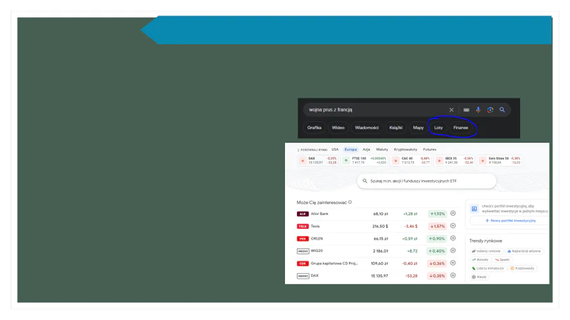Click the Google search box with wojna prus
Screen dimensions: 570x320
click(374, 110)
